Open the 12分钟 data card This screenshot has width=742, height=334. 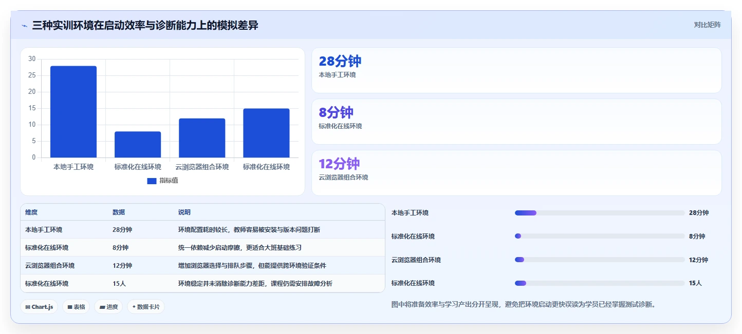click(x=516, y=173)
